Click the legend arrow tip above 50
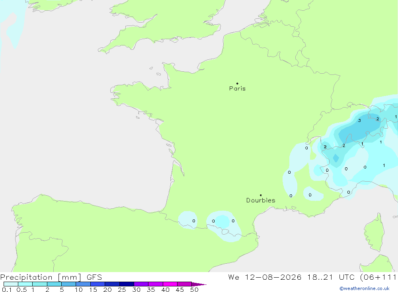This screenshot has height=292, width=398. 199,284
